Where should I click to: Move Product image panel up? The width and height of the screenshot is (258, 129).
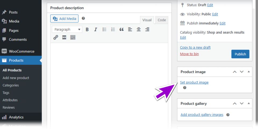pos(235,72)
